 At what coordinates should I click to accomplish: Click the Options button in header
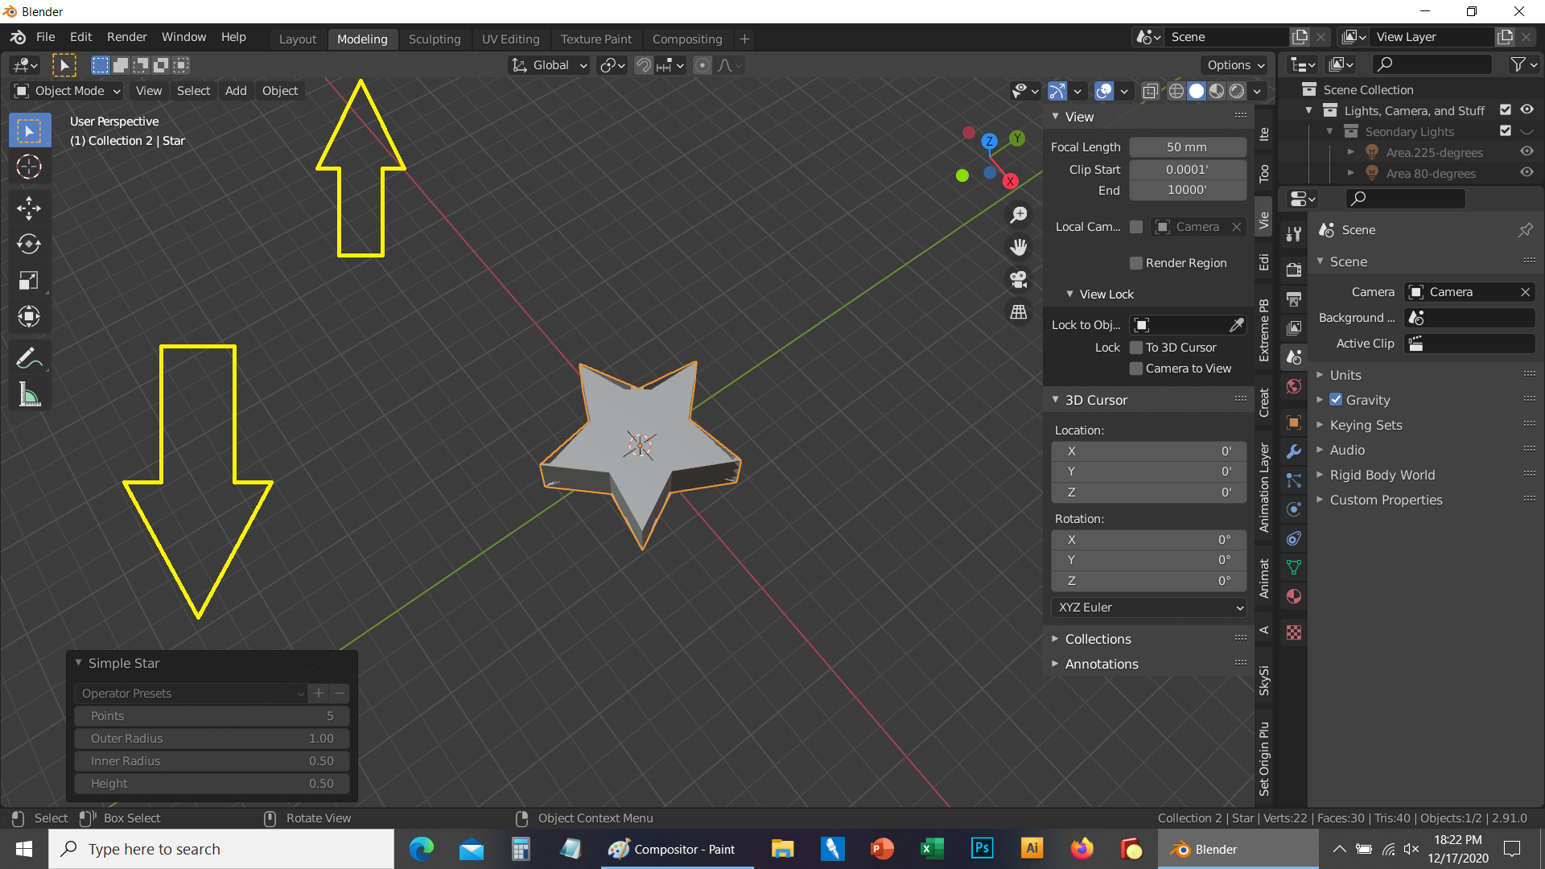1235,65
